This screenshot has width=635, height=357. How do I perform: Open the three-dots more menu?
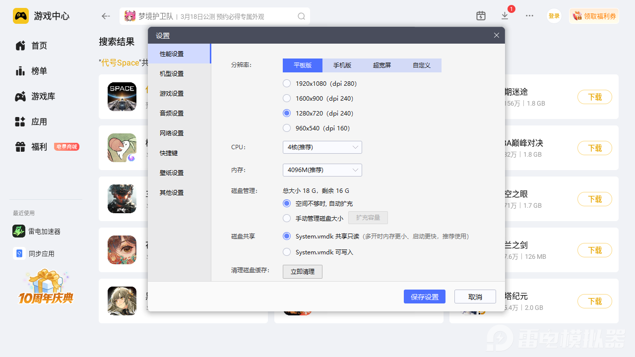pos(529,16)
